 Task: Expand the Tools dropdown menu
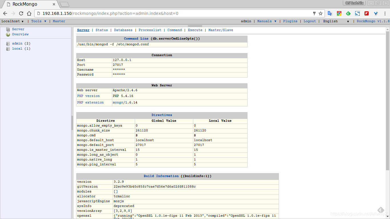tap(38, 21)
